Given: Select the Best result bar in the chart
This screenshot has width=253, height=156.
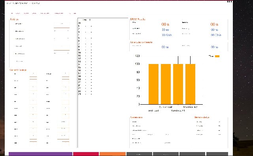Looking at the screenshot, I should coord(153,84).
